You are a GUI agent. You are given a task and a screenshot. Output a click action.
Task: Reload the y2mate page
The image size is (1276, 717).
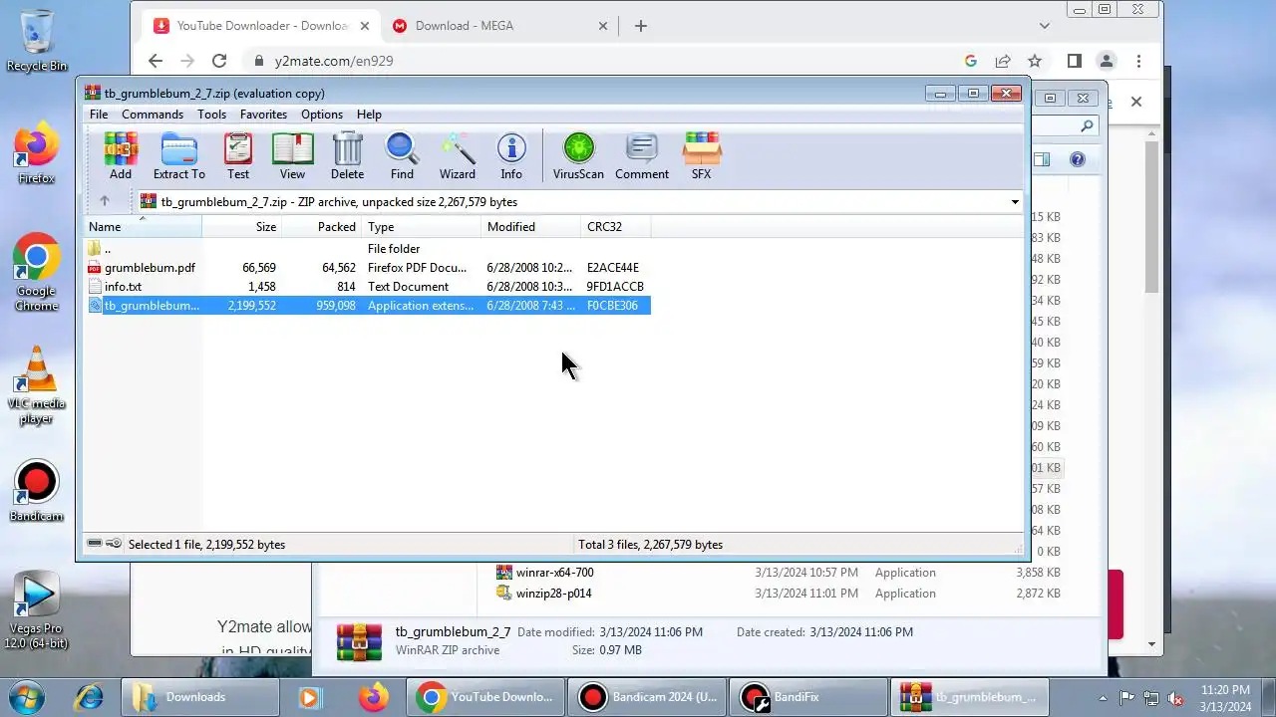pyautogui.click(x=219, y=61)
